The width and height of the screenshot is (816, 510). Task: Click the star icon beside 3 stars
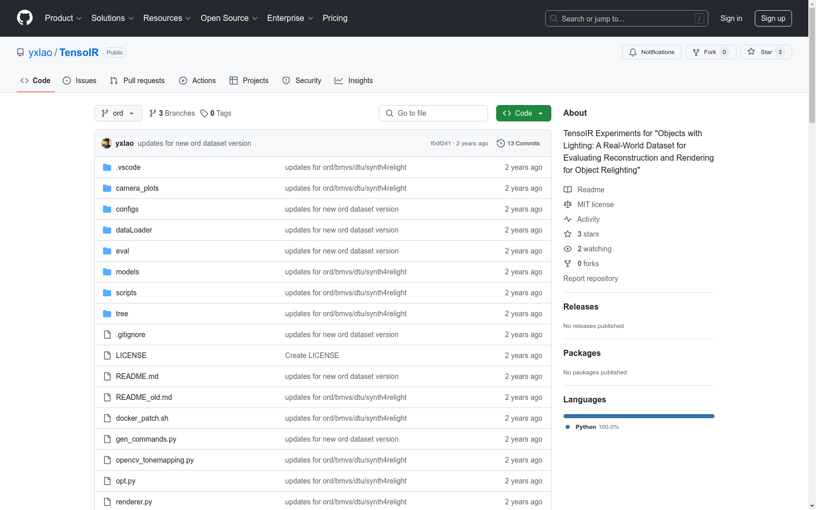click(568, 234)
